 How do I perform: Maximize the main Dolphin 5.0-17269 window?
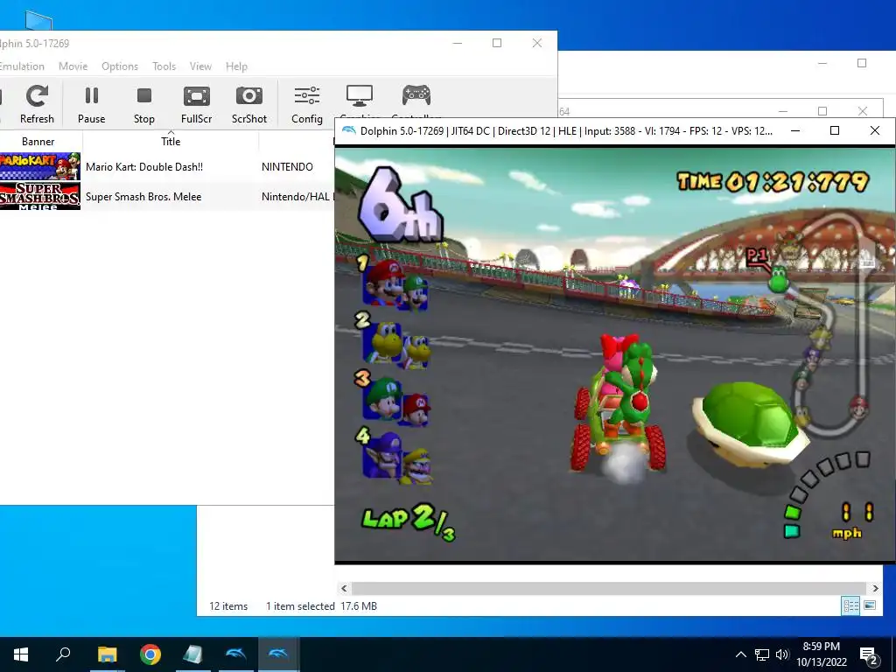pos(497,43)
